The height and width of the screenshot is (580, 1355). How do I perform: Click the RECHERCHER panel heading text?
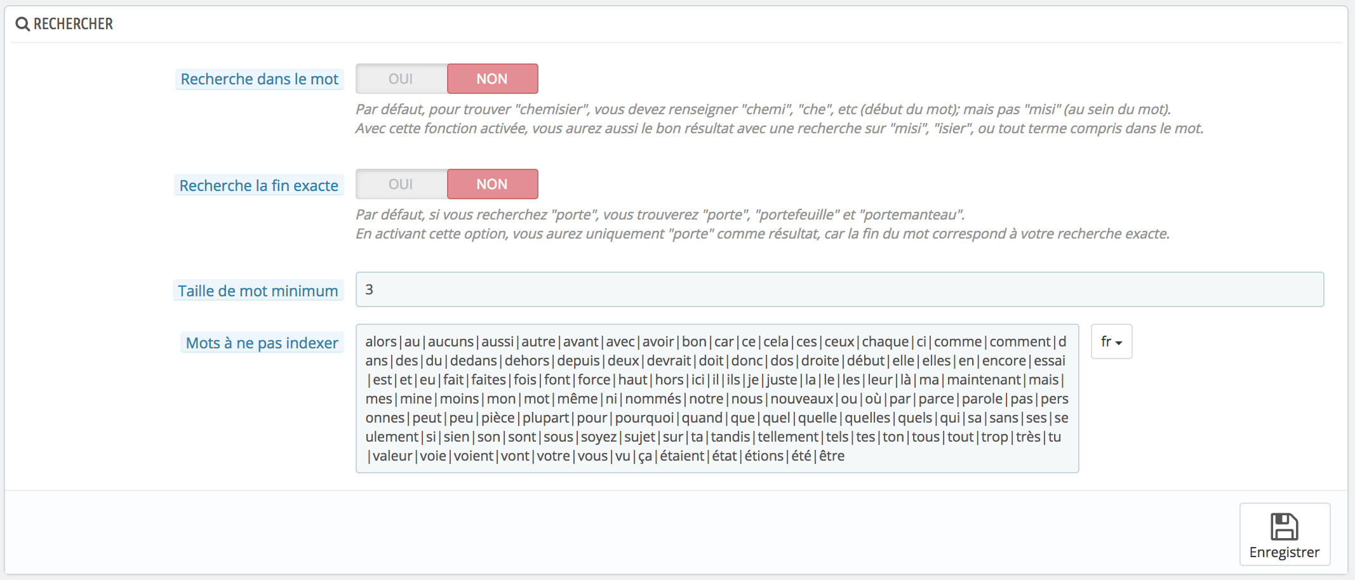point(73,24)
